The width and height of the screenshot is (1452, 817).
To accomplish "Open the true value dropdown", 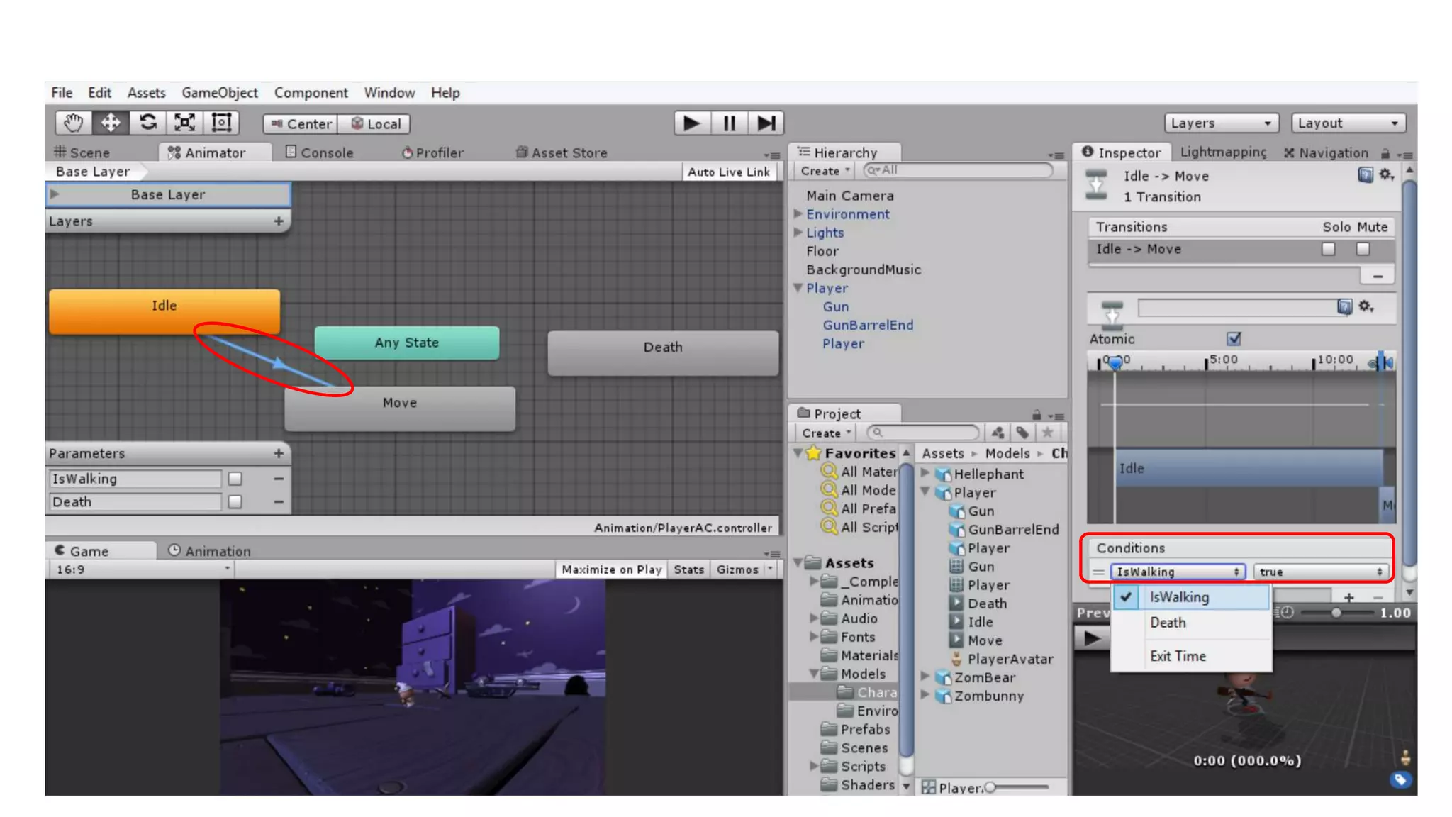I will tap(1322, 572).
